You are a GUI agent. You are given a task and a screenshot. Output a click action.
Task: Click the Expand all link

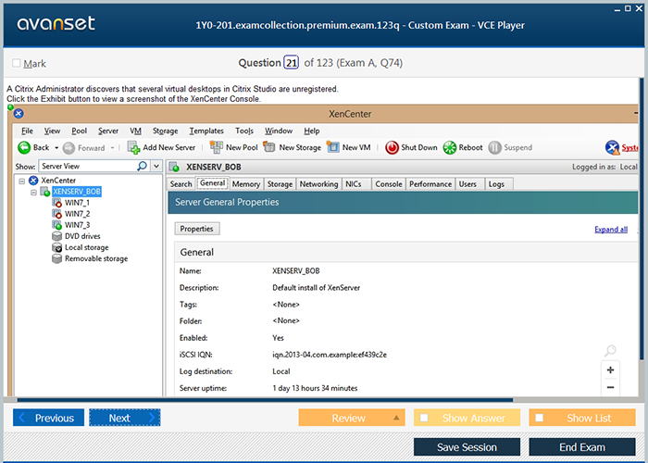coord(610,230)
